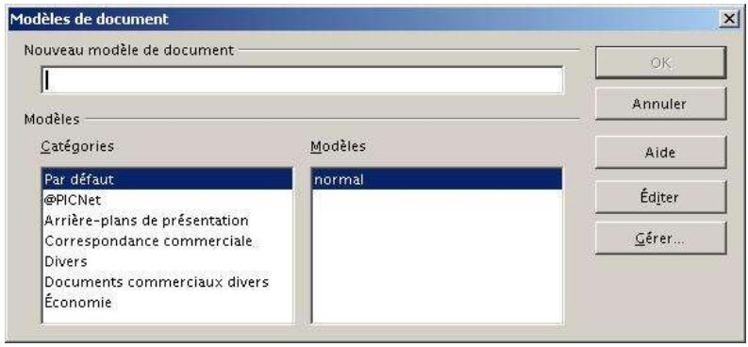
Task: Select Documents commerciaux divers category
Action: click(168, 282)
